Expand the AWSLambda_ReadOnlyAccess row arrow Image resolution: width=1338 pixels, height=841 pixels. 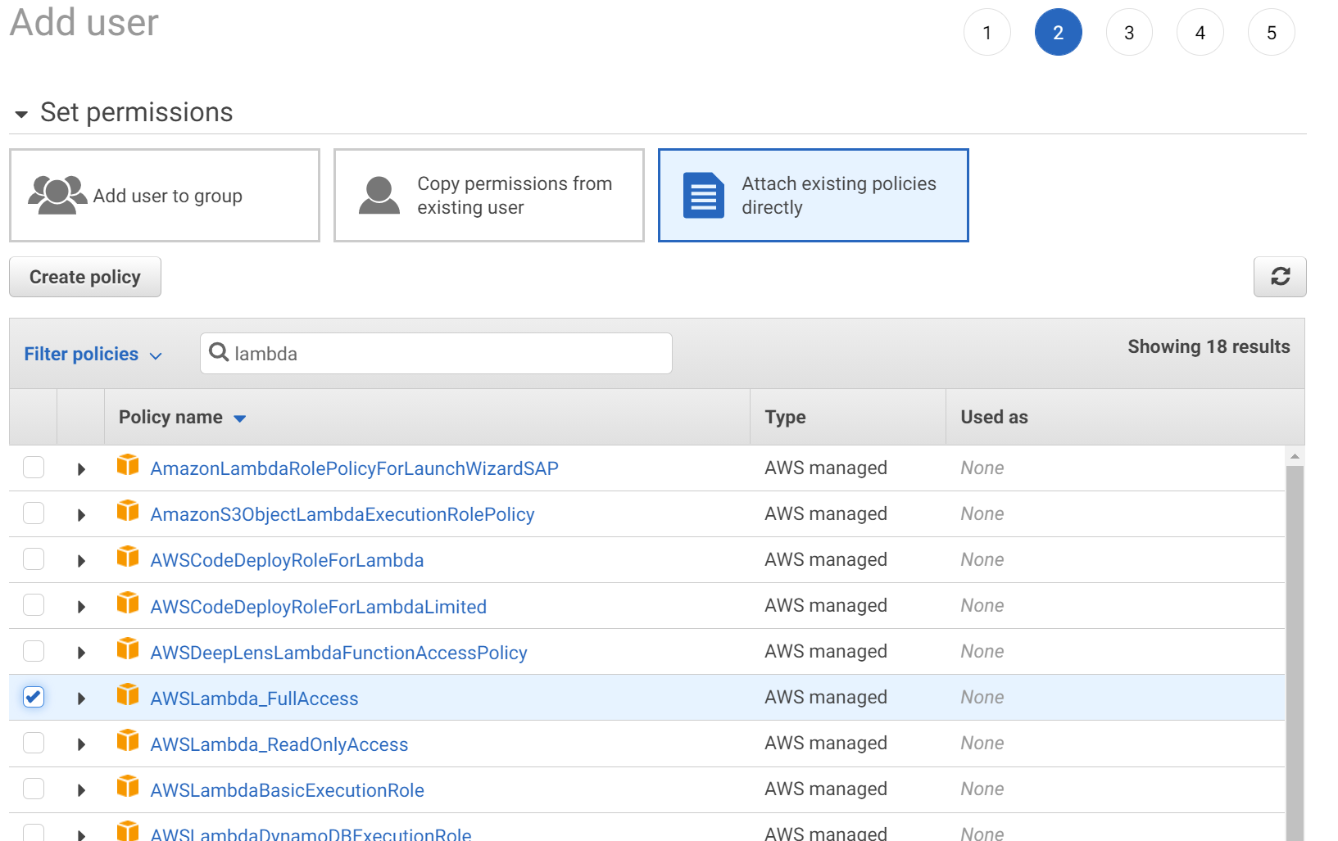tap(81, 744)
